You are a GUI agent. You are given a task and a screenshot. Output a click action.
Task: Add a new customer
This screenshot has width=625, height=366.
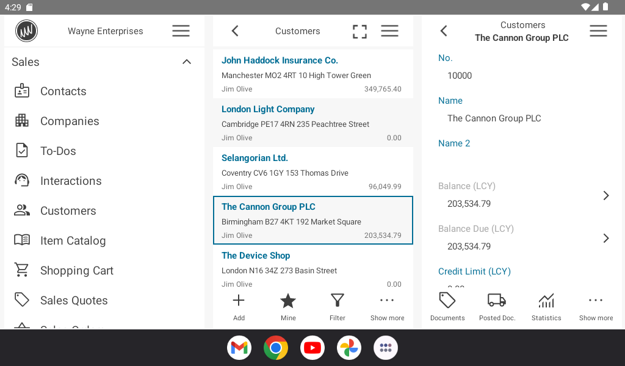[x=239, y=307]
